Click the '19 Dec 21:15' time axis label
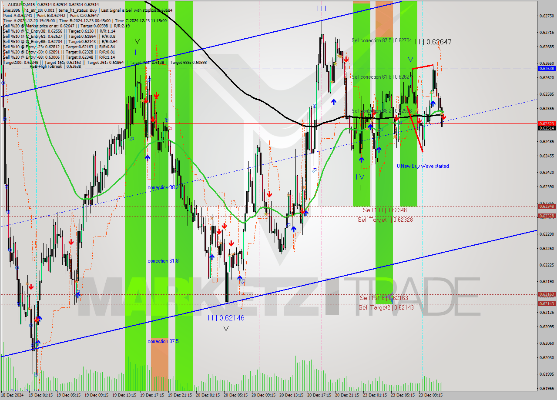Screen dimensions: 557x400 point(180,396)
